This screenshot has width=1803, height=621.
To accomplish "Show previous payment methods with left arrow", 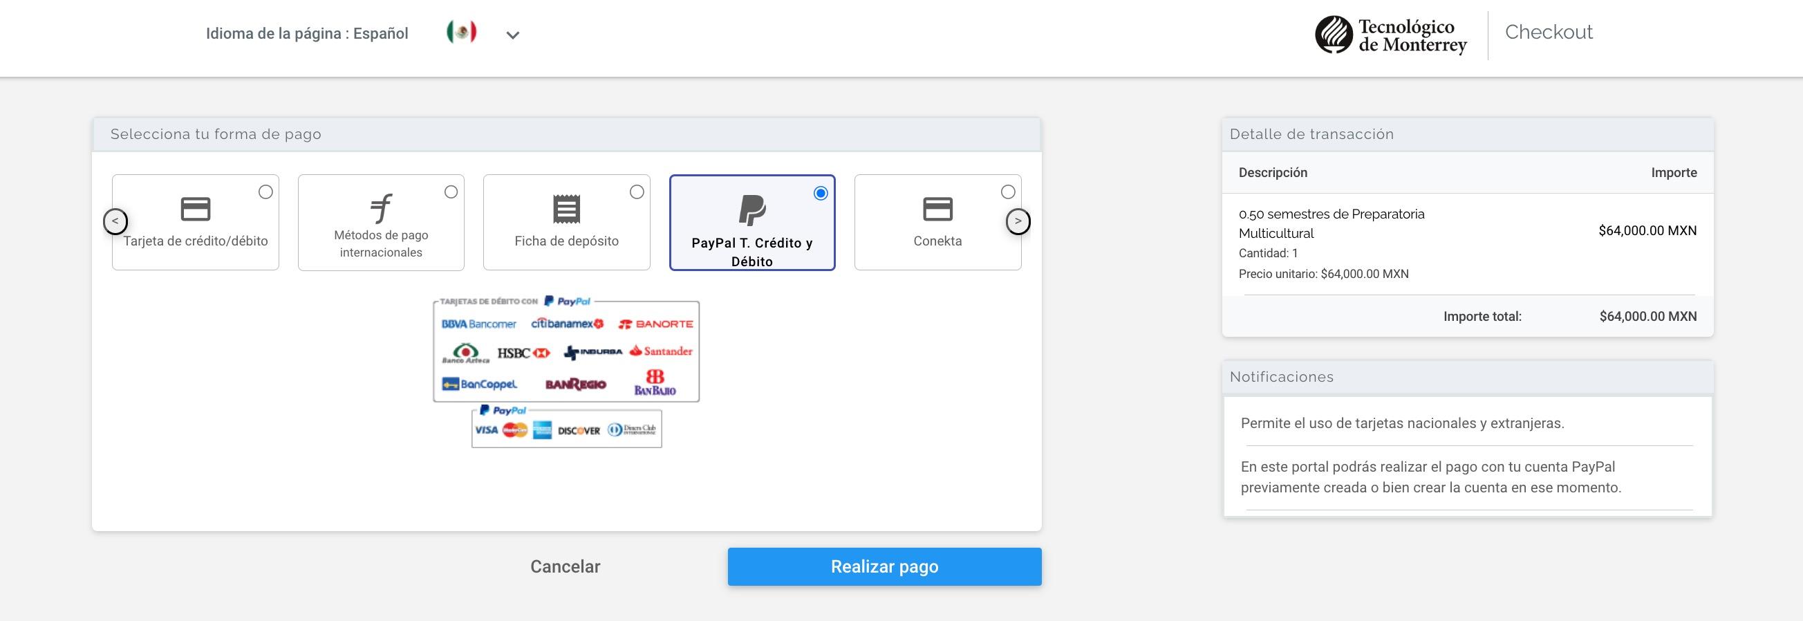I will 115,221.
